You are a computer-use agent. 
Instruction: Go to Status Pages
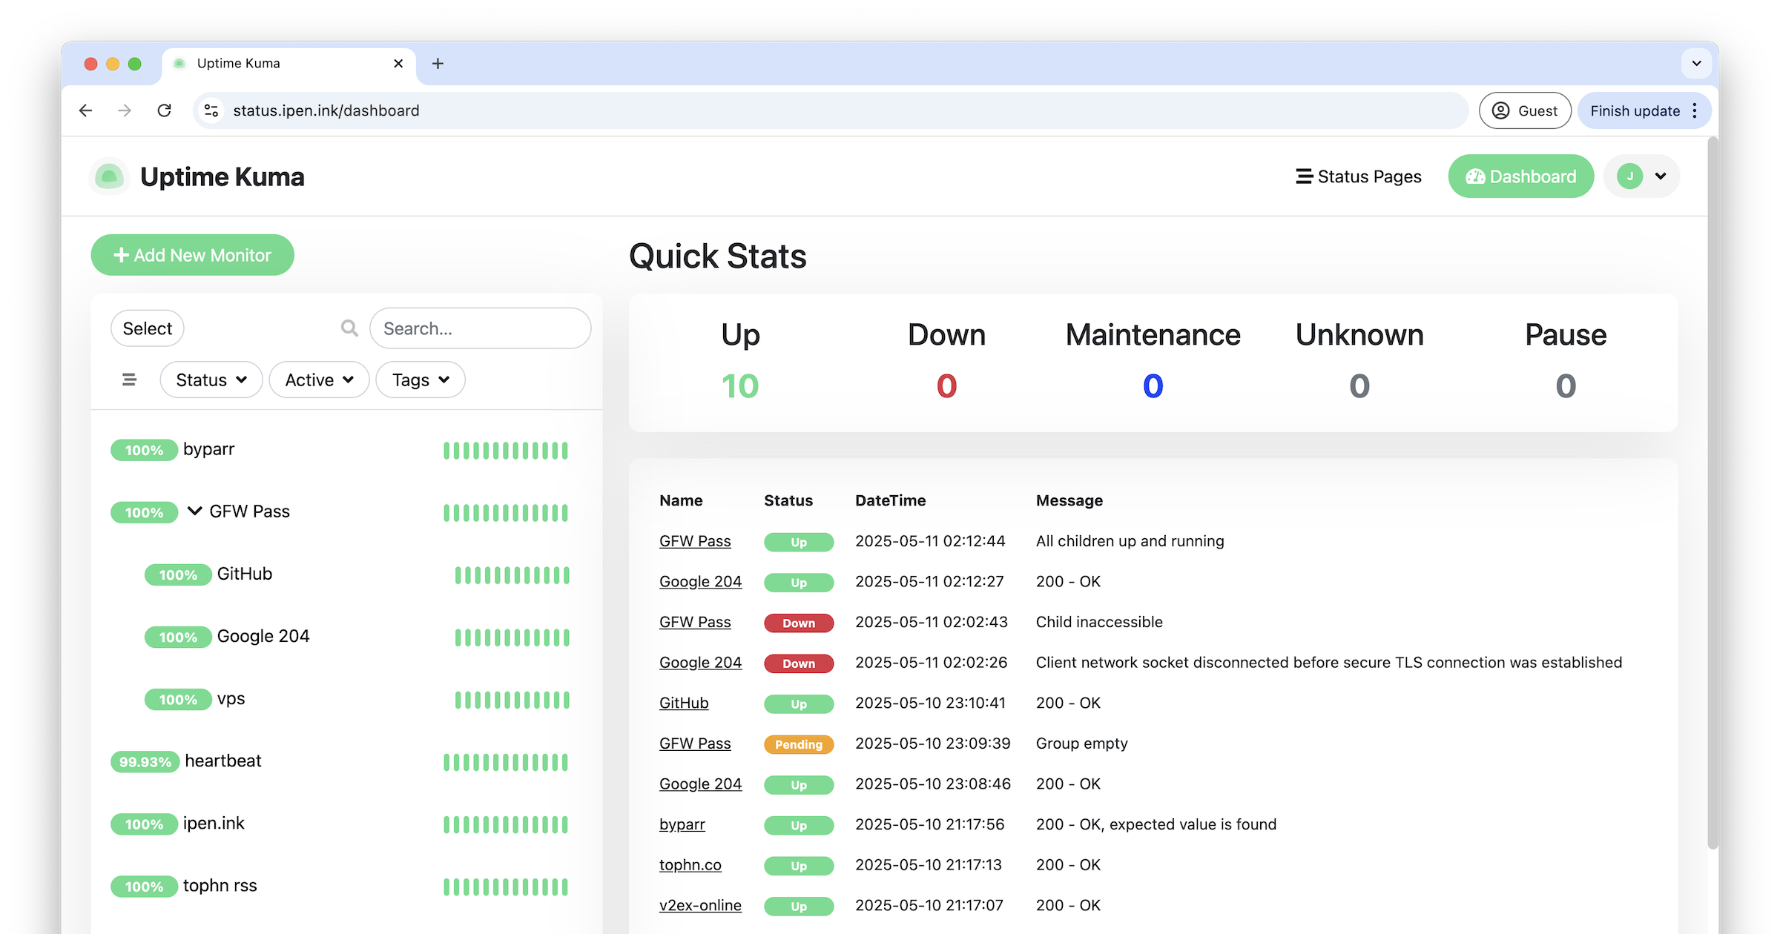tap(1359, 176)
